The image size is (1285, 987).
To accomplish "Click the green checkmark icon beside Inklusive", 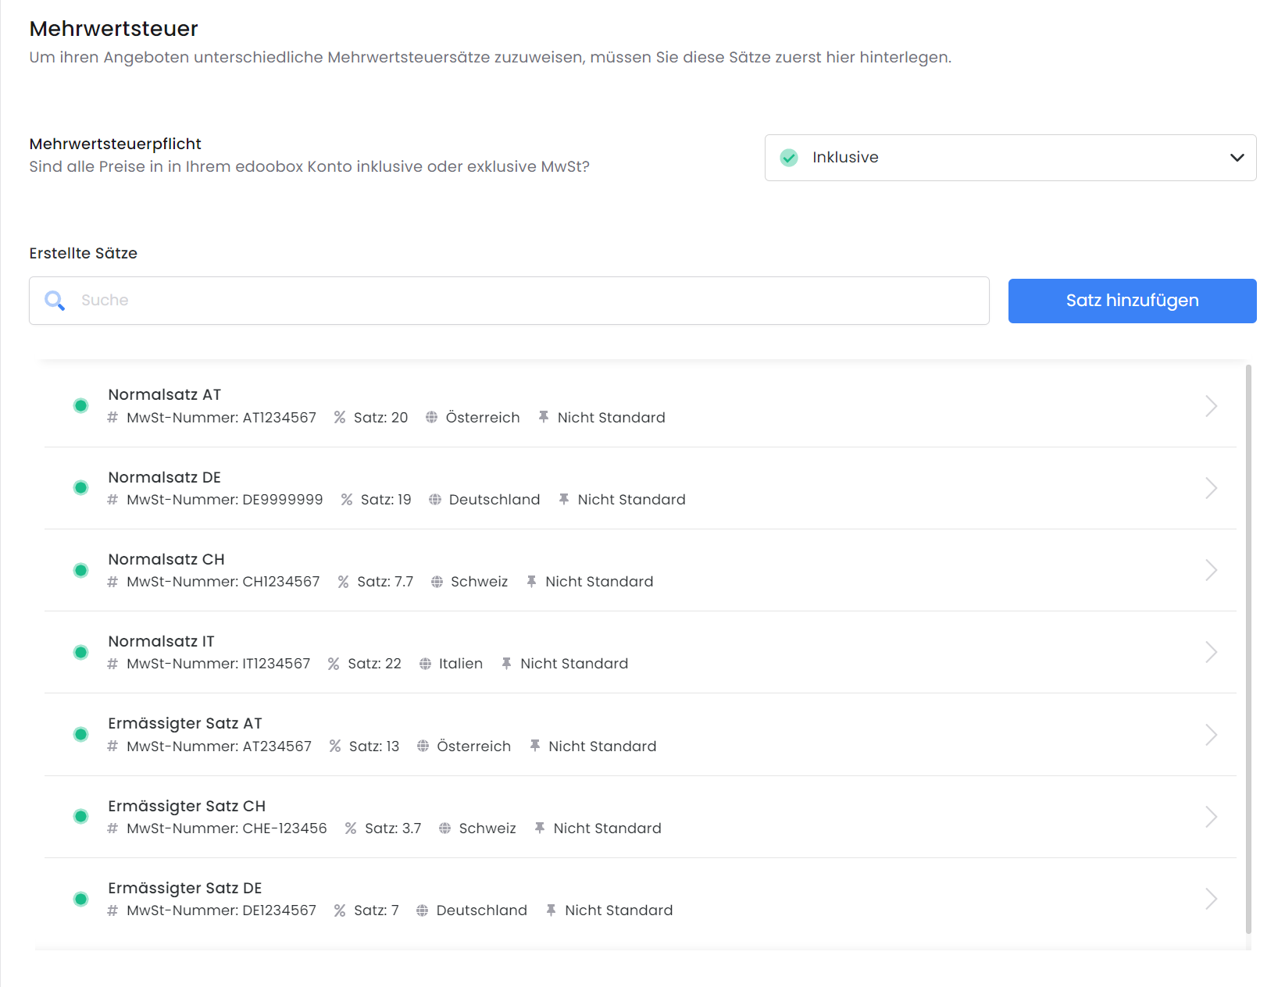I will [x=790, y=158].
